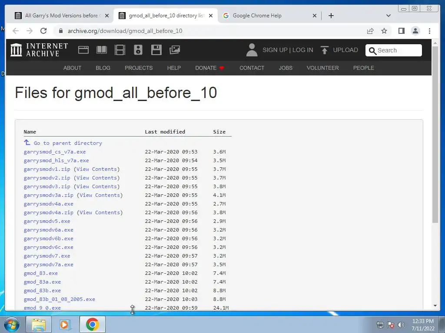Click the search magnifier icon
The image size is (445, 333).
point(372,51)
